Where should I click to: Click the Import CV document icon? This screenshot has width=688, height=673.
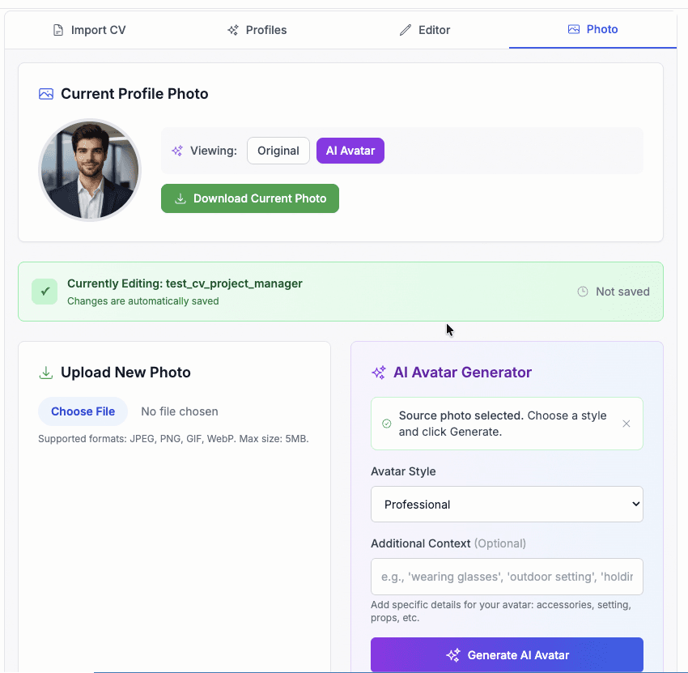coord(58,30)
